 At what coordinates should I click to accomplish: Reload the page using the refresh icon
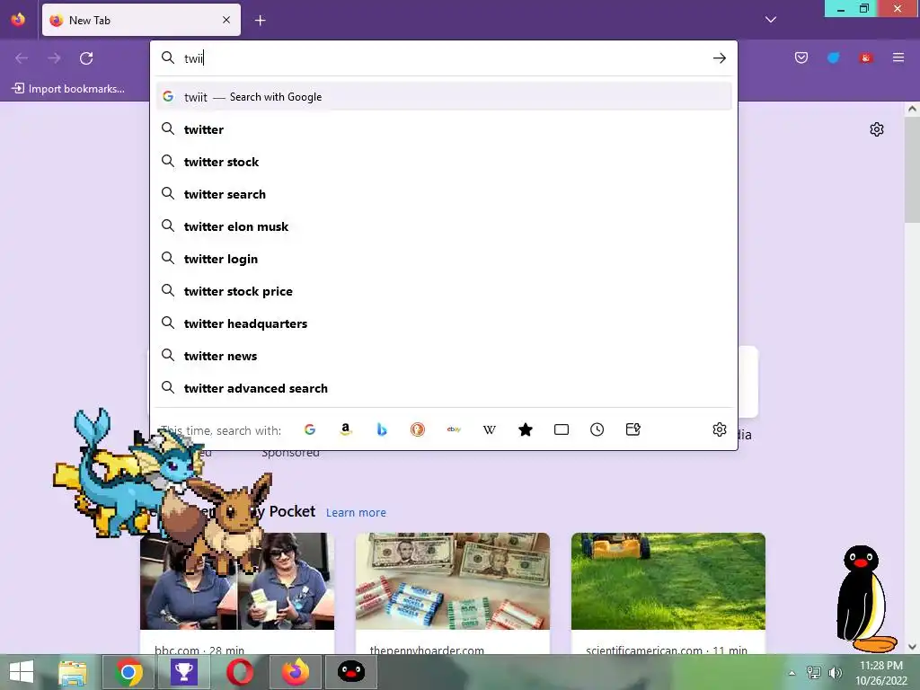(x=86, y=58)
